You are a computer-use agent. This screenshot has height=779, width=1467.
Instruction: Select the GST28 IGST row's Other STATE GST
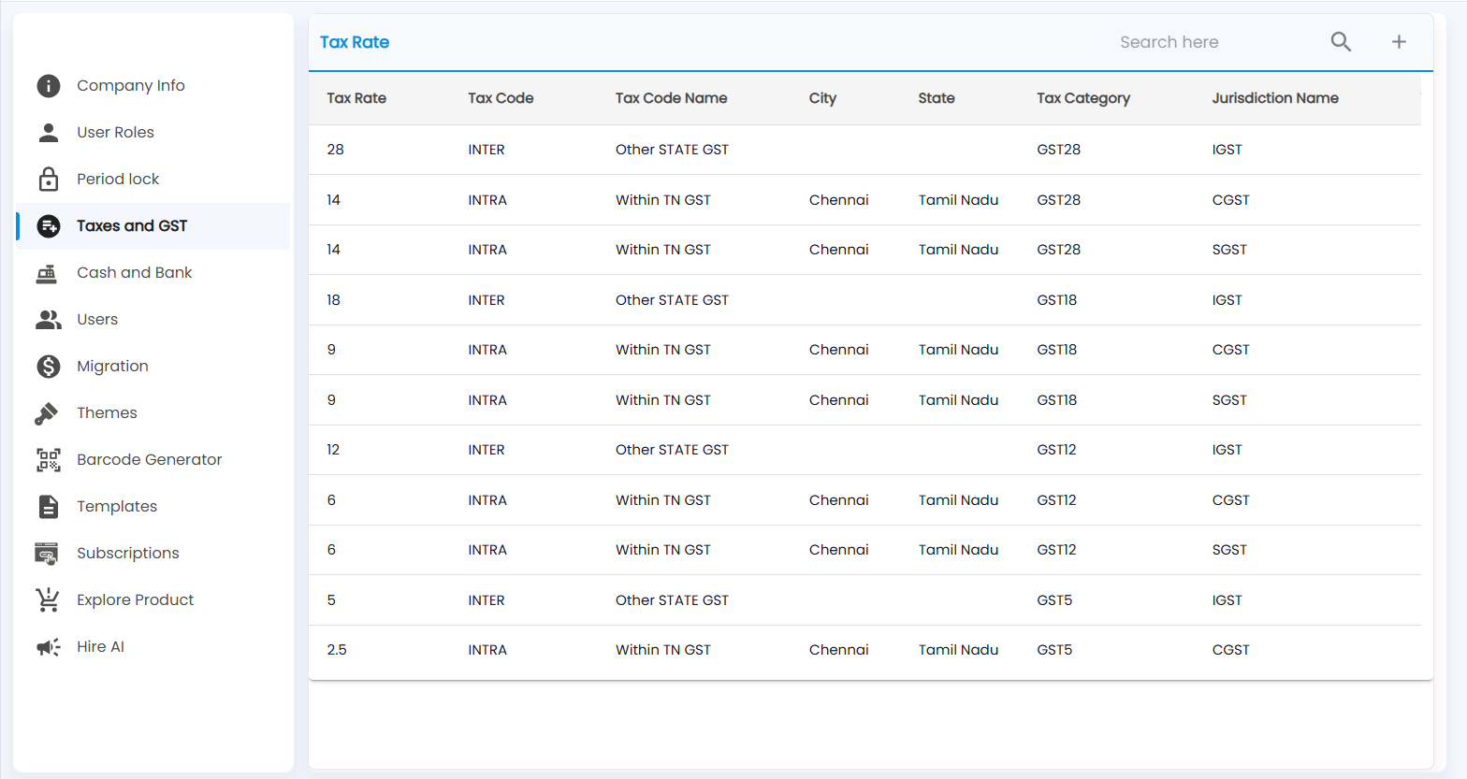pos(672,150)
